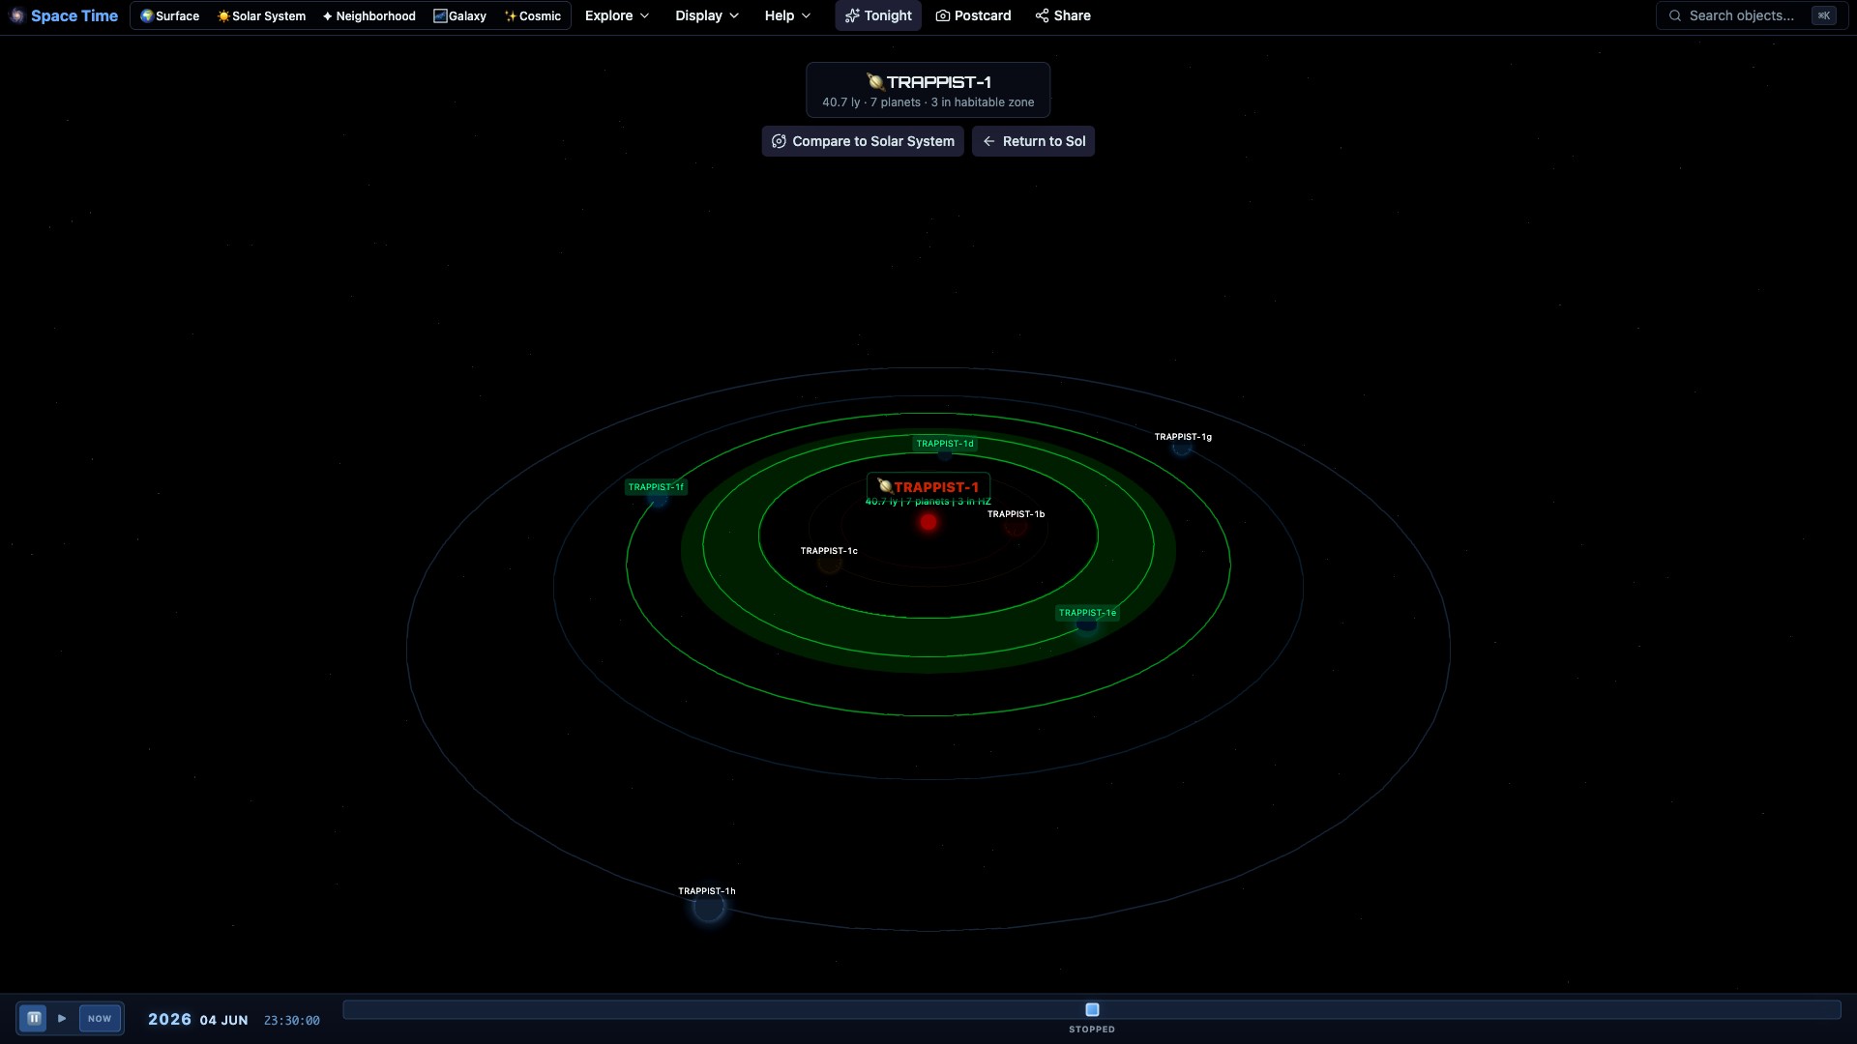Select the TRAPPIST-1d planet label

click(945, 444)
